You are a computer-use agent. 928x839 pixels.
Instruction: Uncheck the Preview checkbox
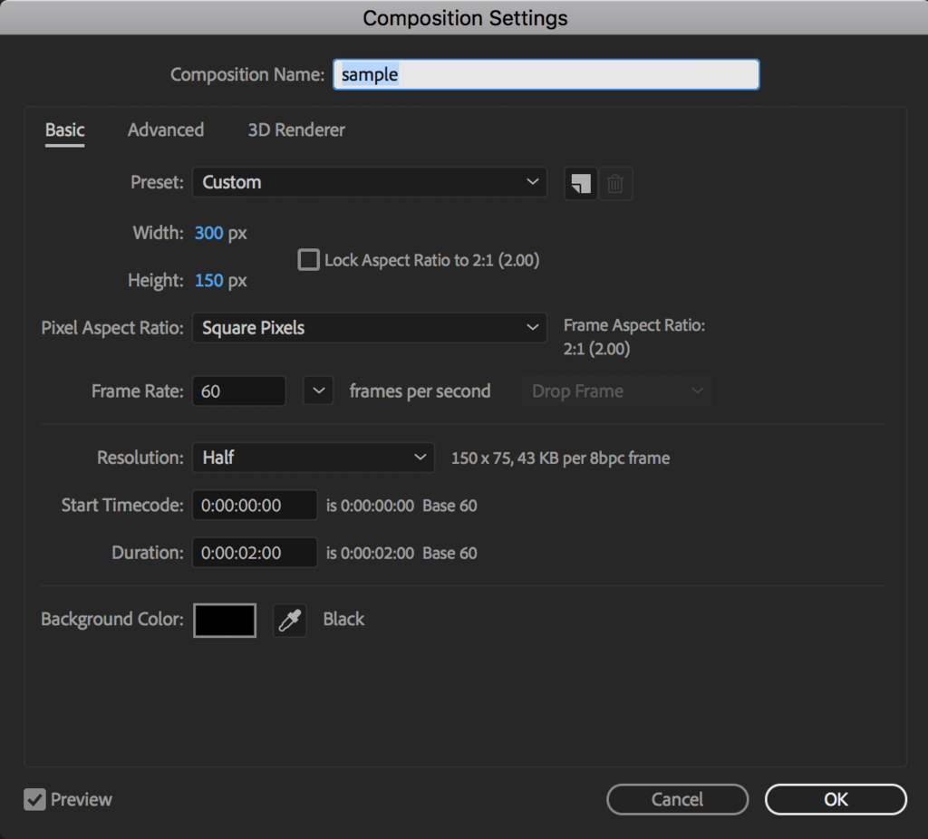(x=35, y=799)
